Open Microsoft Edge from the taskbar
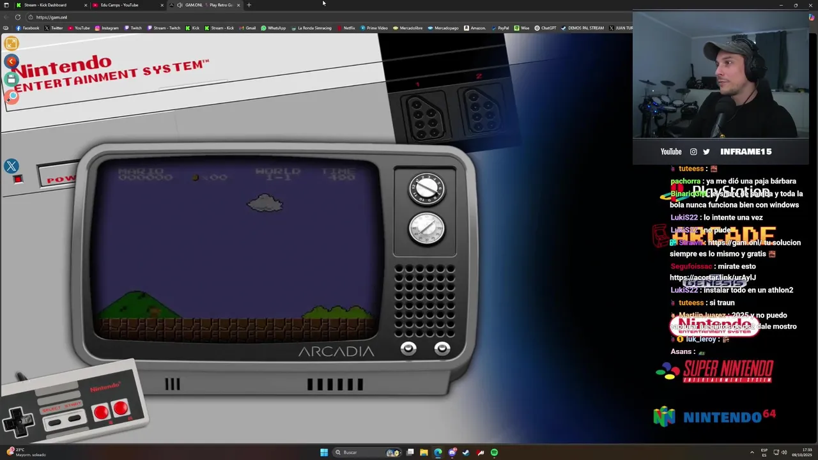The width and height of the screenshot is (818, 460). coord(438,452)
